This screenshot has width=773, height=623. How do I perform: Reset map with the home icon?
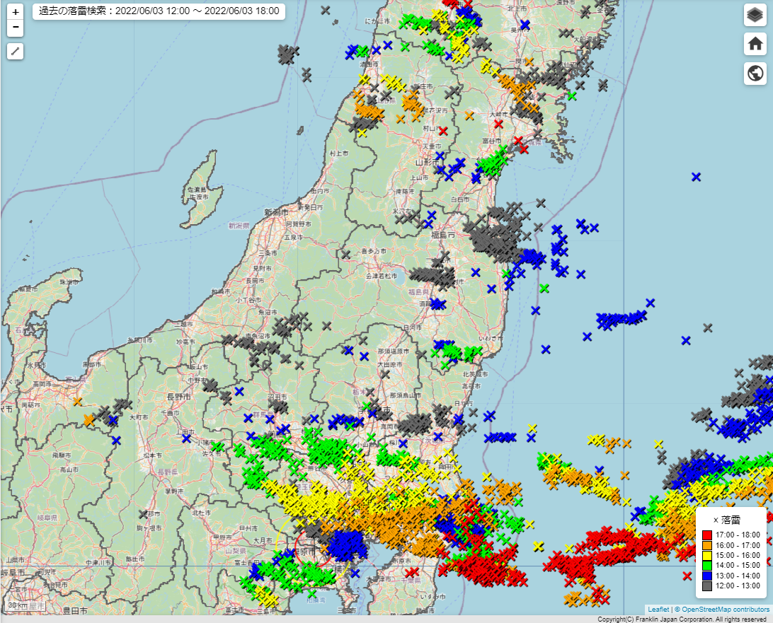[755, 44]
